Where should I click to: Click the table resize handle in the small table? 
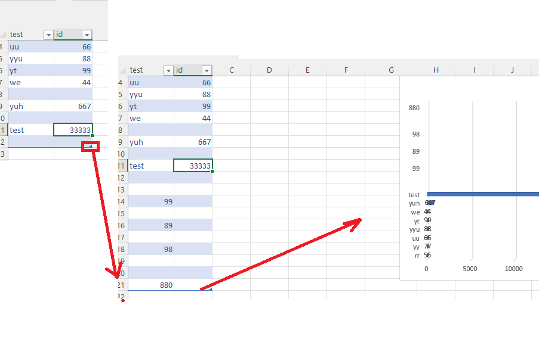point(91,146)
